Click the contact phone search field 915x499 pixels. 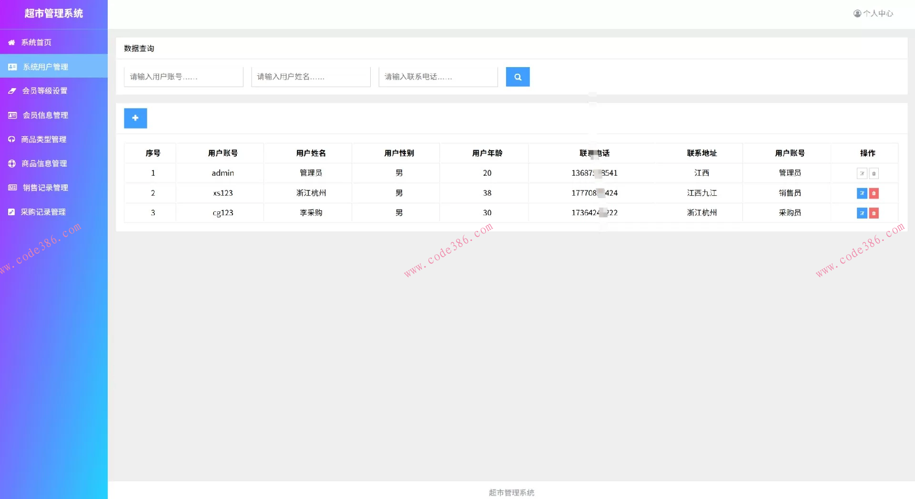[437, 76]
